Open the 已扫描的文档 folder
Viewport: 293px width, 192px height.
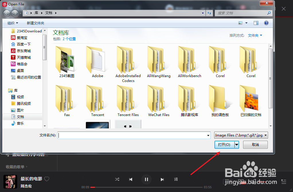(251, 101)
